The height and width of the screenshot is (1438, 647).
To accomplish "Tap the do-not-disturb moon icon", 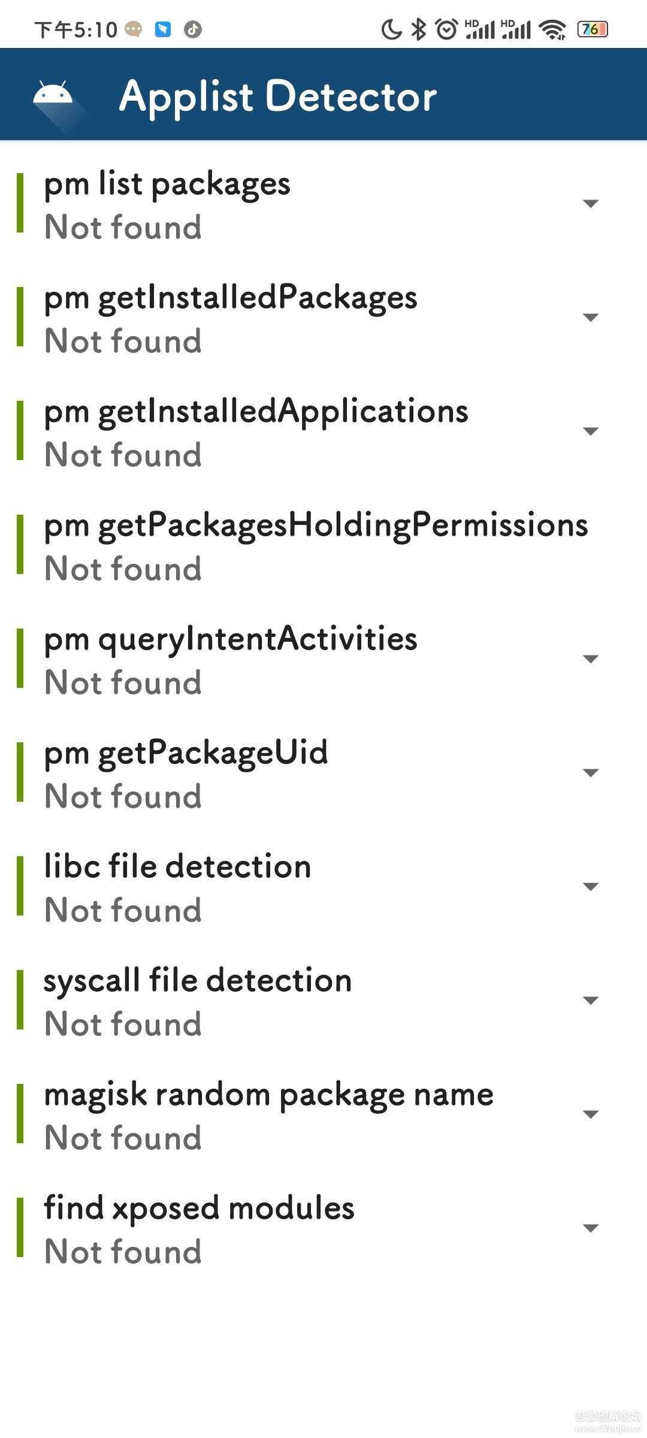I will [391, 29].
